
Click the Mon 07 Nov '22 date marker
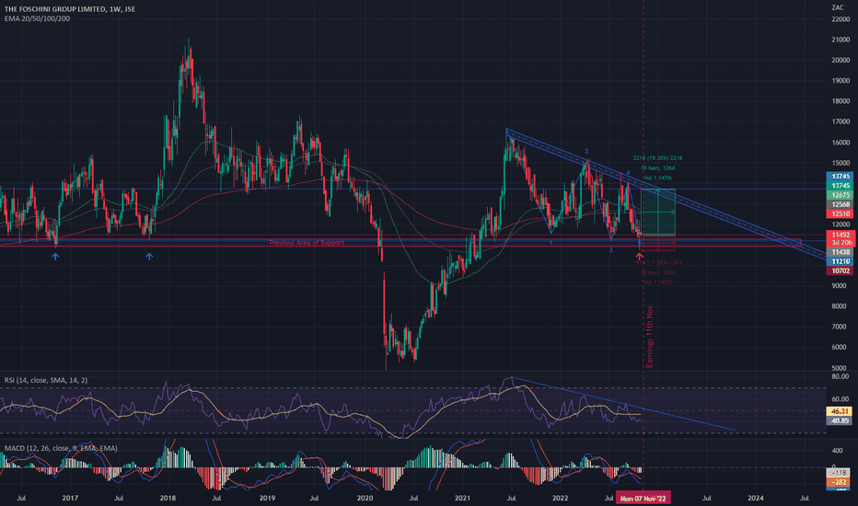[x=643, y=499]
